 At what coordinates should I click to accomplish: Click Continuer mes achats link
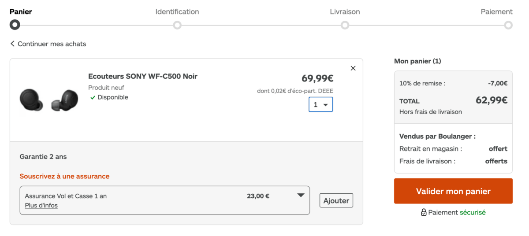52,44
